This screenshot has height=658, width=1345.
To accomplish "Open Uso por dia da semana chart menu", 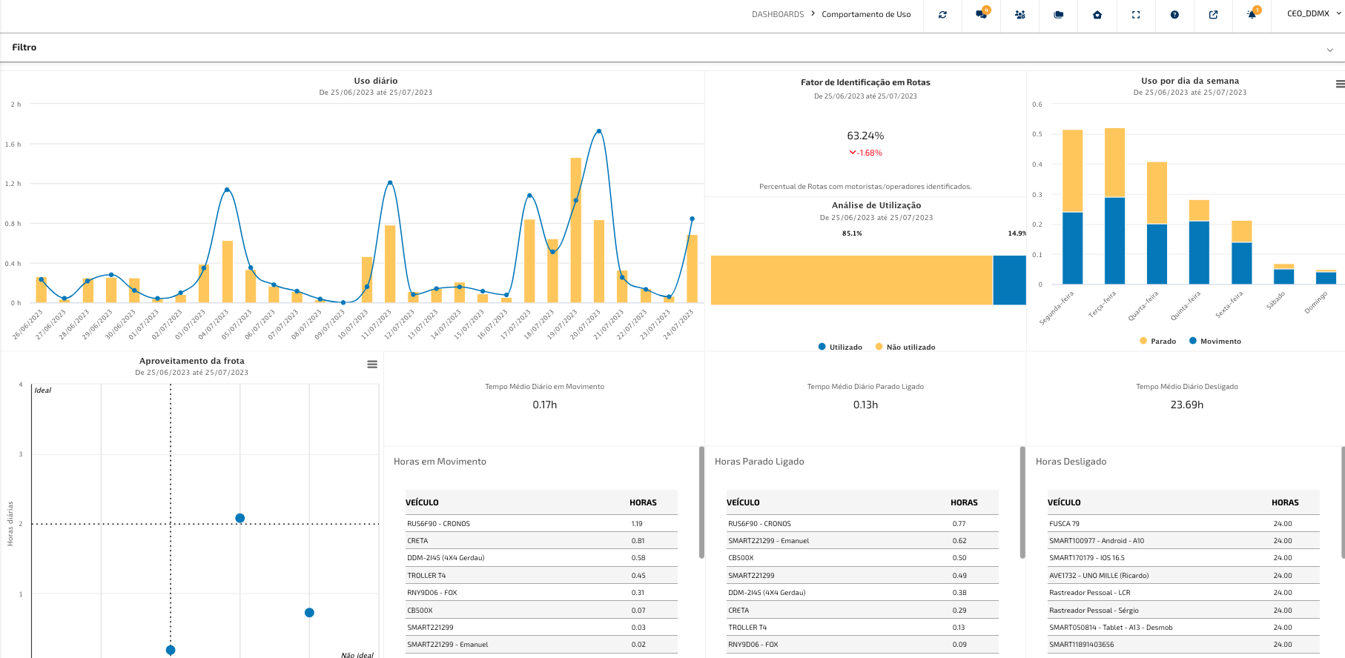I will pyautogui.click(x=1340, y=84).
